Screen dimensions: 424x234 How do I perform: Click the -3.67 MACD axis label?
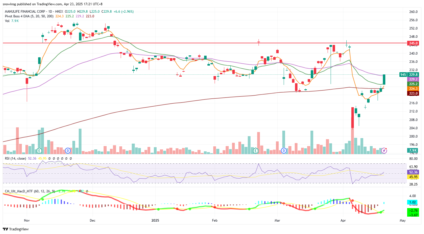click(413, 215)
